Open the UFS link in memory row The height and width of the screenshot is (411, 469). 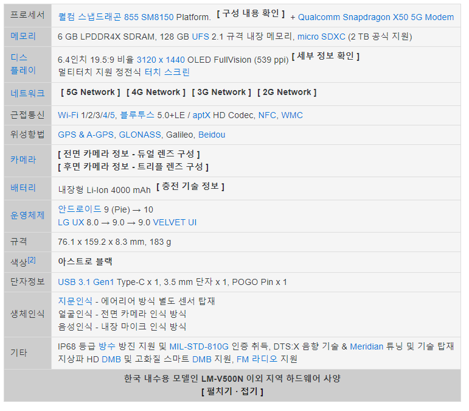click(200, 37)
